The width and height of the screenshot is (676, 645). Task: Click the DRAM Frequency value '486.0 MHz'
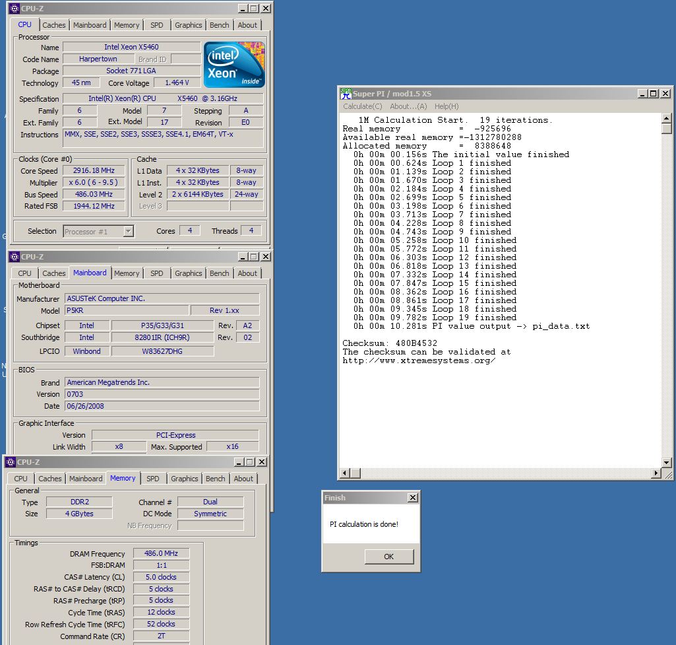click(161, 553)
